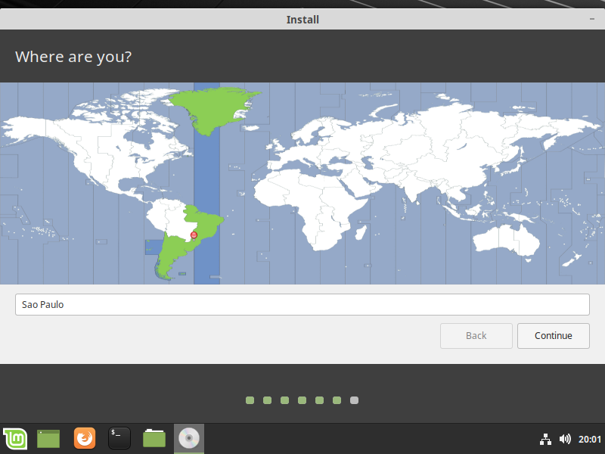Click the 'Where are you?' heading

point(73,57)
